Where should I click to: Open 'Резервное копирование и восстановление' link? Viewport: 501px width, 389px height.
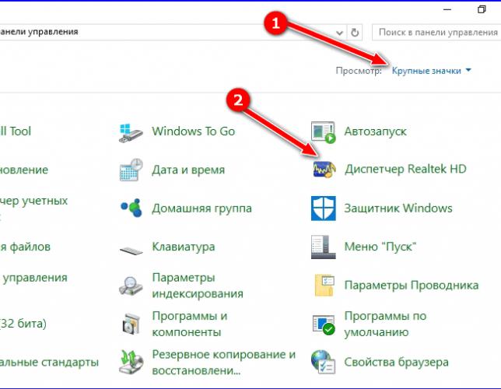224,363
